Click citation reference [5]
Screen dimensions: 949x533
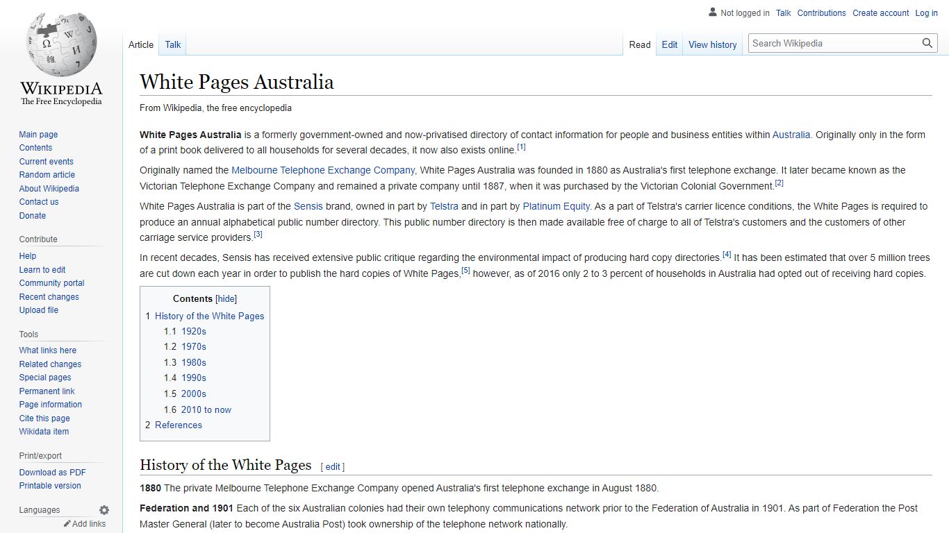pos(466,271)
